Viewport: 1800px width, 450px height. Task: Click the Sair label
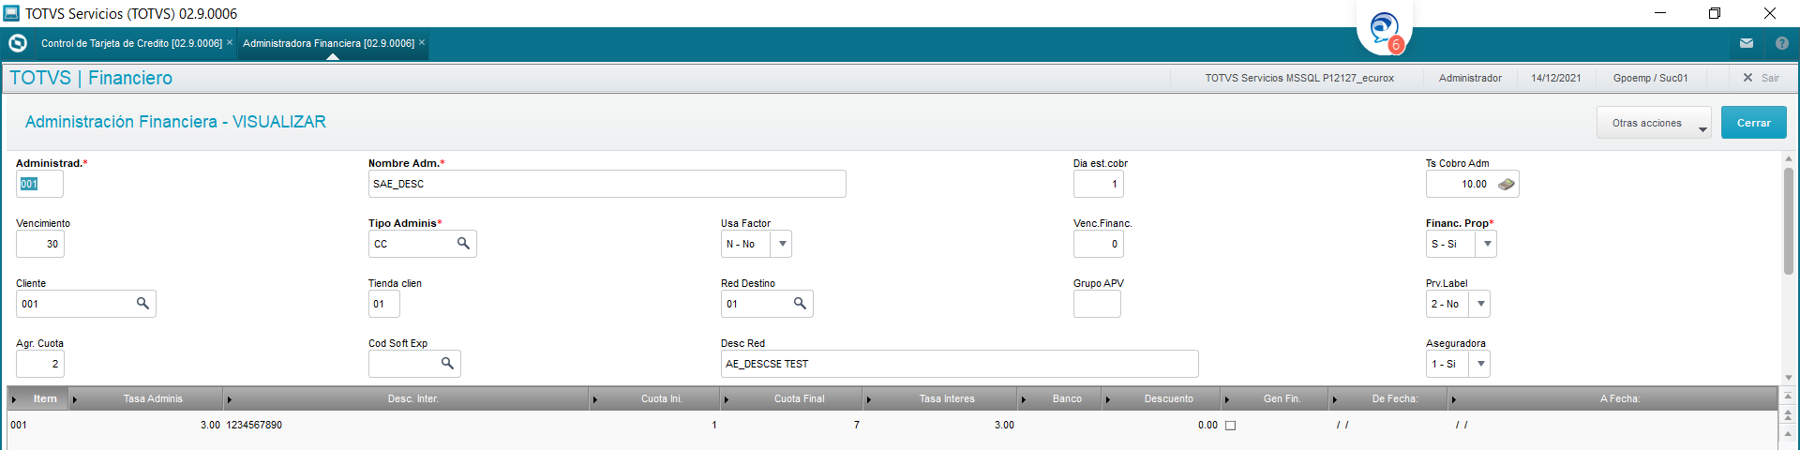pyautogui.click(x=1770, y=78)
